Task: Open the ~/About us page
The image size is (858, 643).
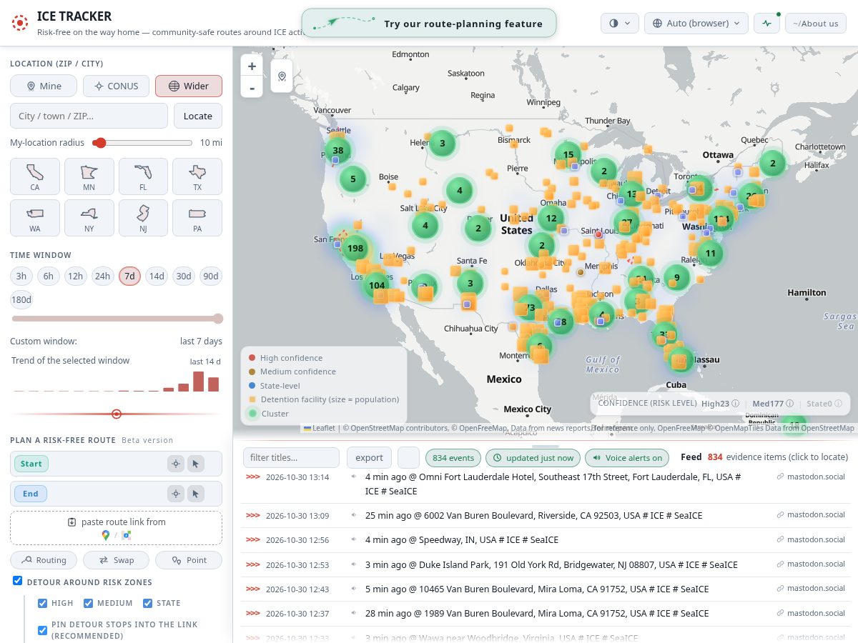Action: (816, 23)
